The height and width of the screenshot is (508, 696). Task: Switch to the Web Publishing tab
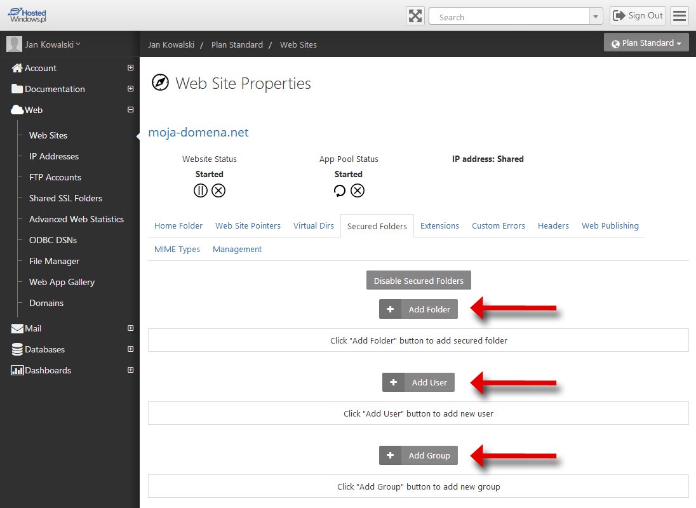pos(610,226)
